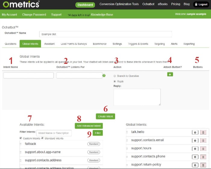
Task: Click the Logout button
Action: [x=201, y=5]
